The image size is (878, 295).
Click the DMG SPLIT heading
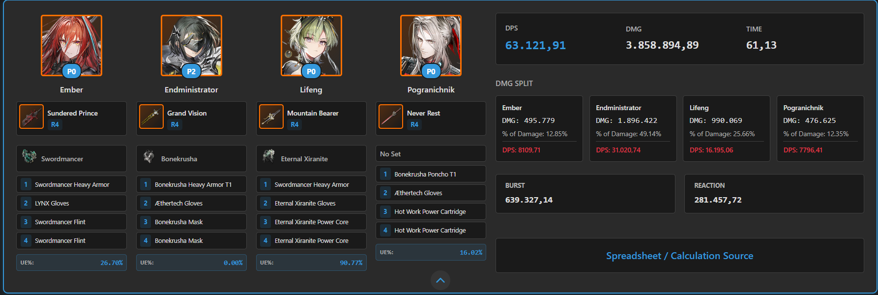tap(514, 84)
